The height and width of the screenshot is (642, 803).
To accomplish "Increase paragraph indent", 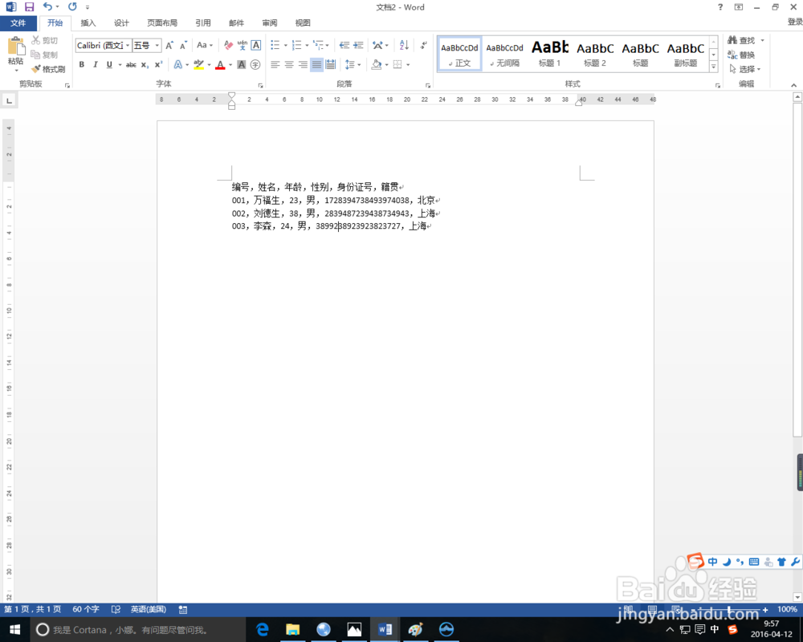I will tap(358, 46).
